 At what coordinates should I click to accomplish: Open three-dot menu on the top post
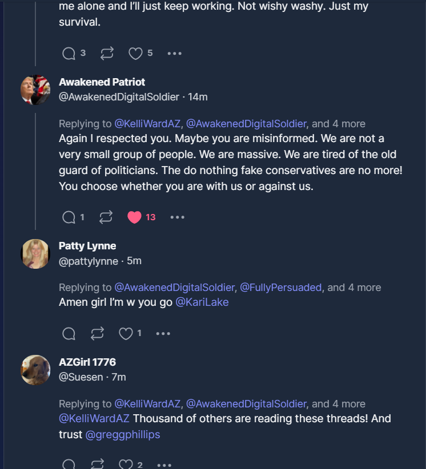click(x=174, y=54)
